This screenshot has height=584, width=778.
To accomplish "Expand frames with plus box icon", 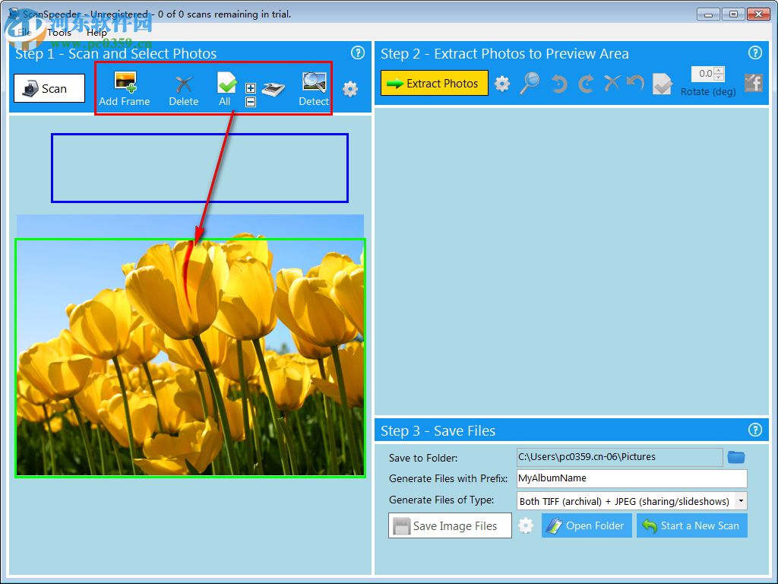I will [251, 88].
